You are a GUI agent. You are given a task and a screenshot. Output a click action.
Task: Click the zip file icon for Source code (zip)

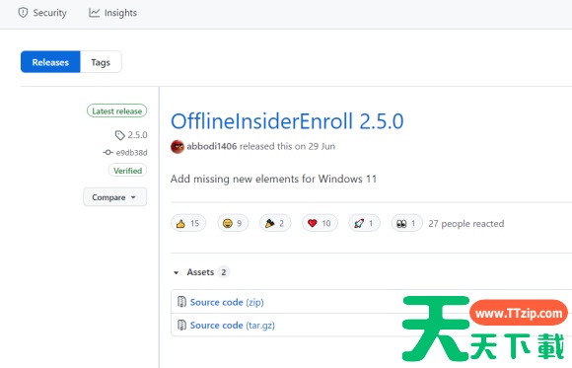point(181,302)
